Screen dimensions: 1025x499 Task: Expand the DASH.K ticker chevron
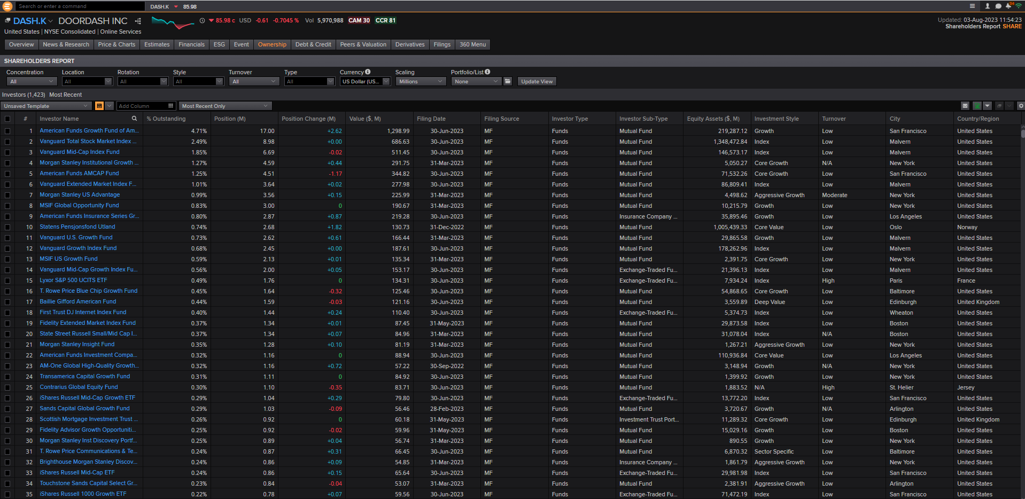(x=51, y=21)
